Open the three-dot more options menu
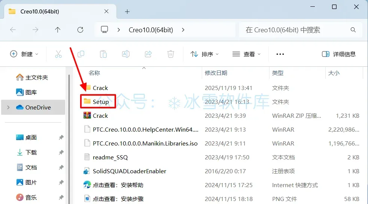Viewport: 368px width, 204px height. point(280,54)
